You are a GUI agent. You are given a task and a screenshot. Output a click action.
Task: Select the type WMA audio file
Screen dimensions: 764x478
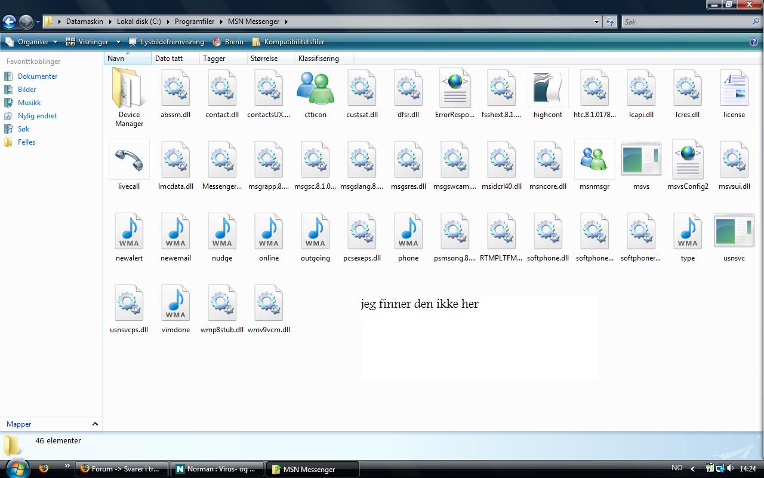click(688, 232)
